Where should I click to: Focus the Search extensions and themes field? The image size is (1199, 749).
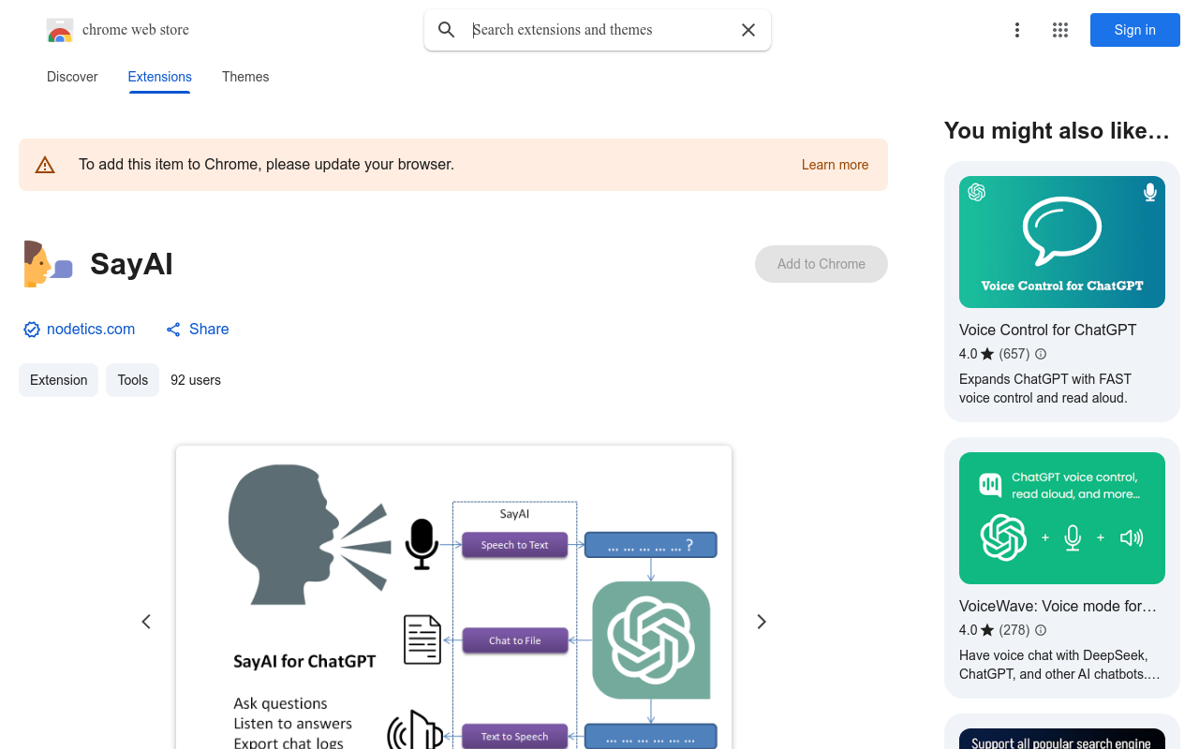[598, 30]
